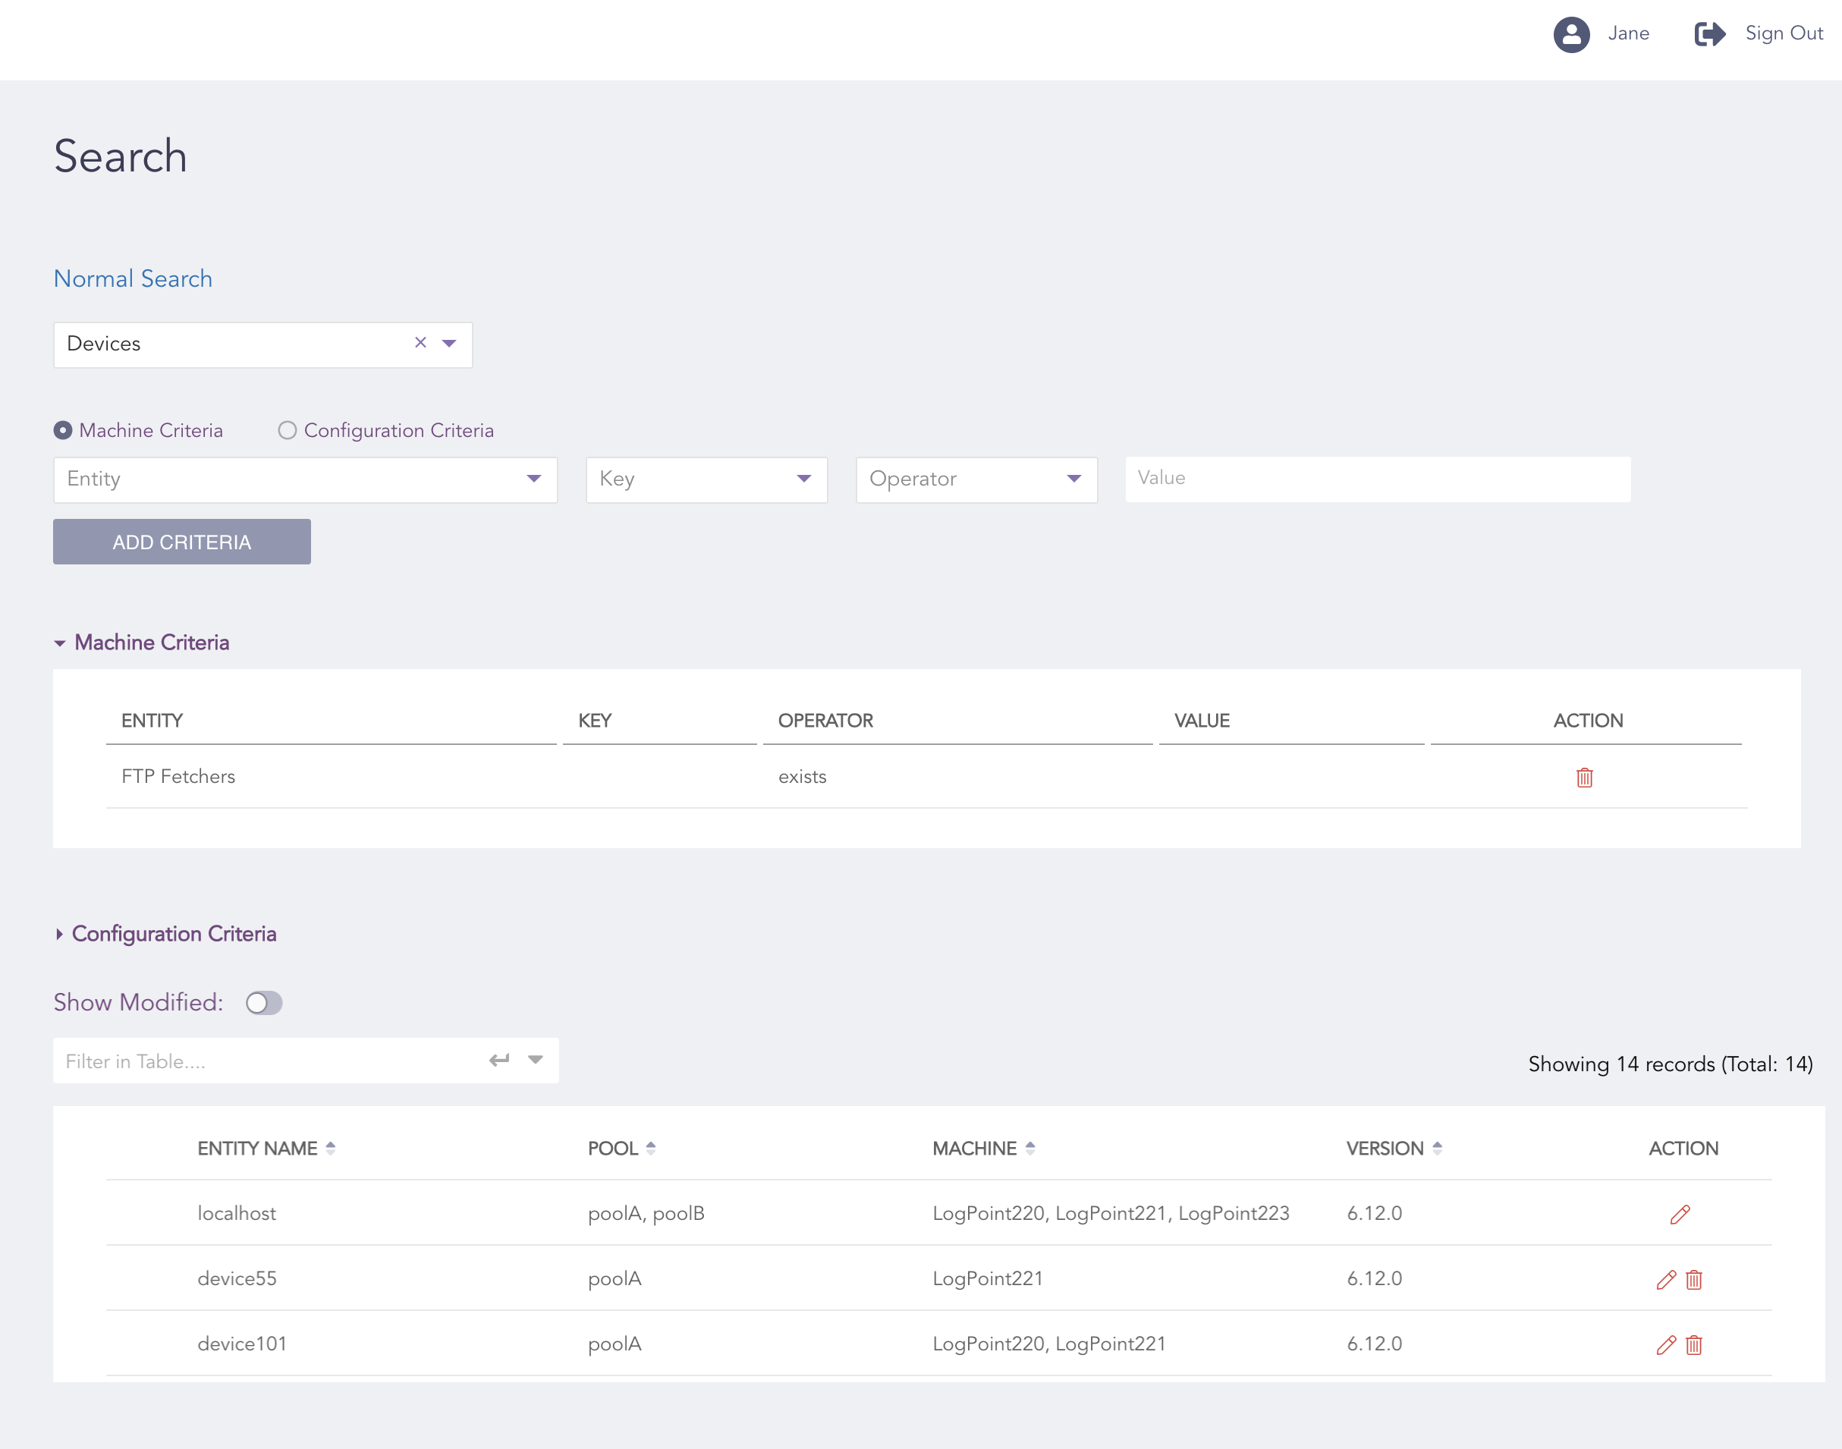Open the Entity dropdown
This screenshot has height=1449, width=1842.
point(304,479)
